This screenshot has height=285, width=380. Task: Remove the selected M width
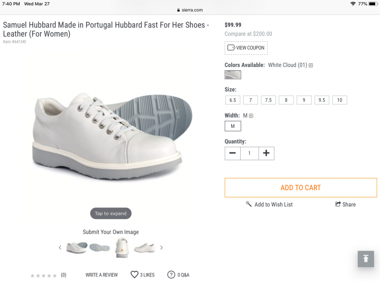tap(251, 116)
